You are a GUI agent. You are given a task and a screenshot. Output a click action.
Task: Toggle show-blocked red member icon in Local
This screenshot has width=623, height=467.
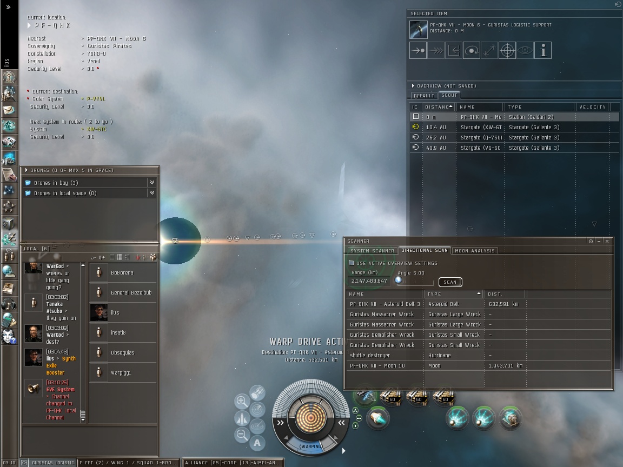[x=138, y=257]
